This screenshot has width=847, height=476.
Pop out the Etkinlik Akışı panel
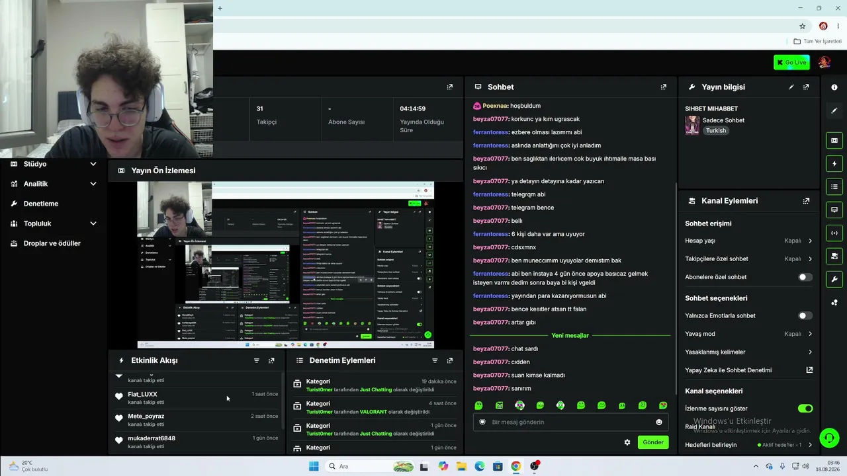pyautogui.click(x=271, y=360)
